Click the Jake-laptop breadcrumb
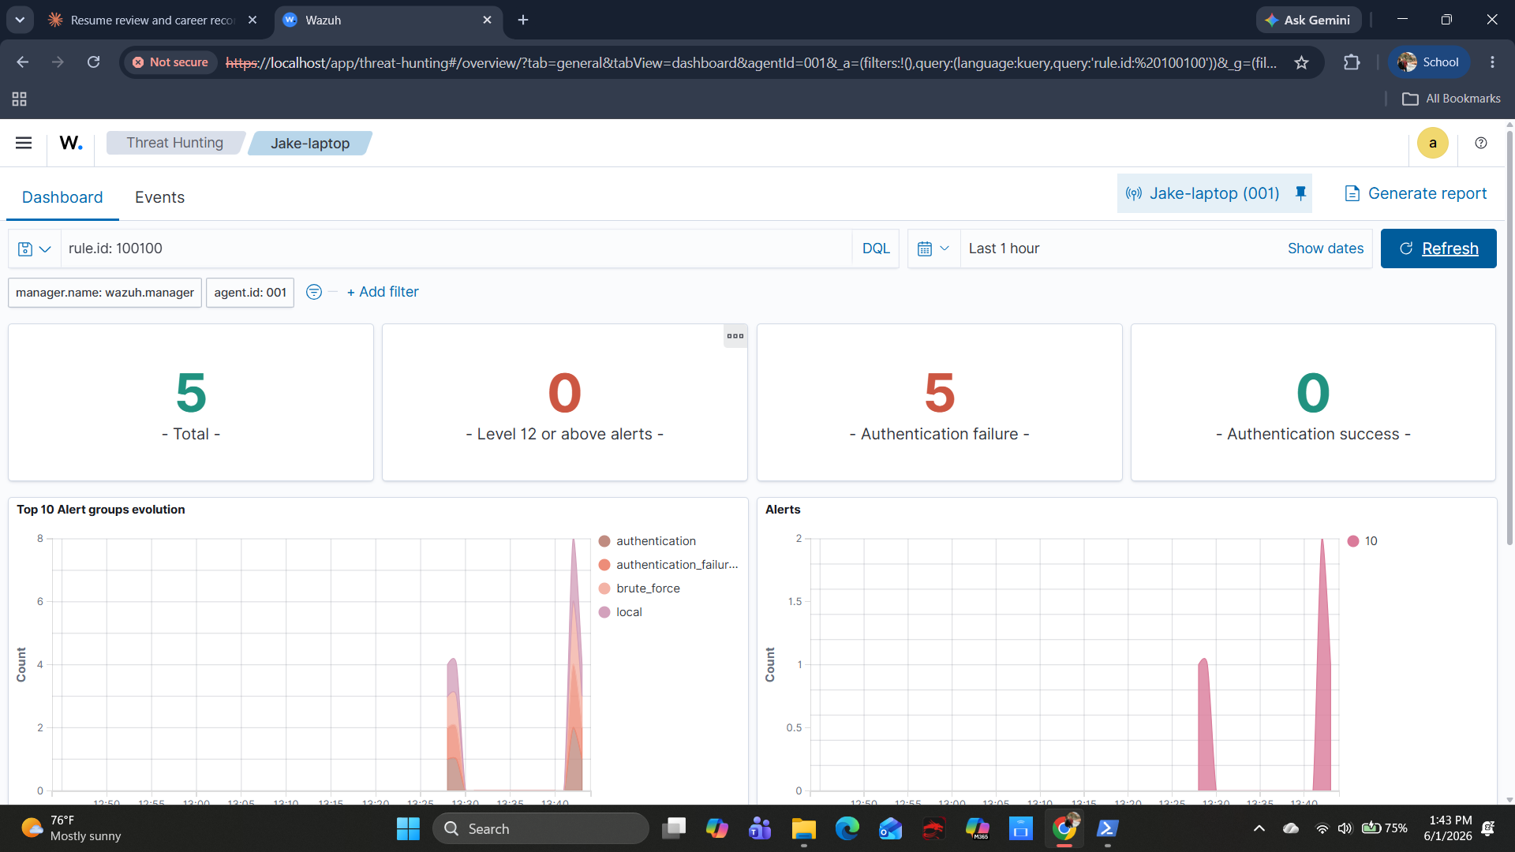 point(310,144)
